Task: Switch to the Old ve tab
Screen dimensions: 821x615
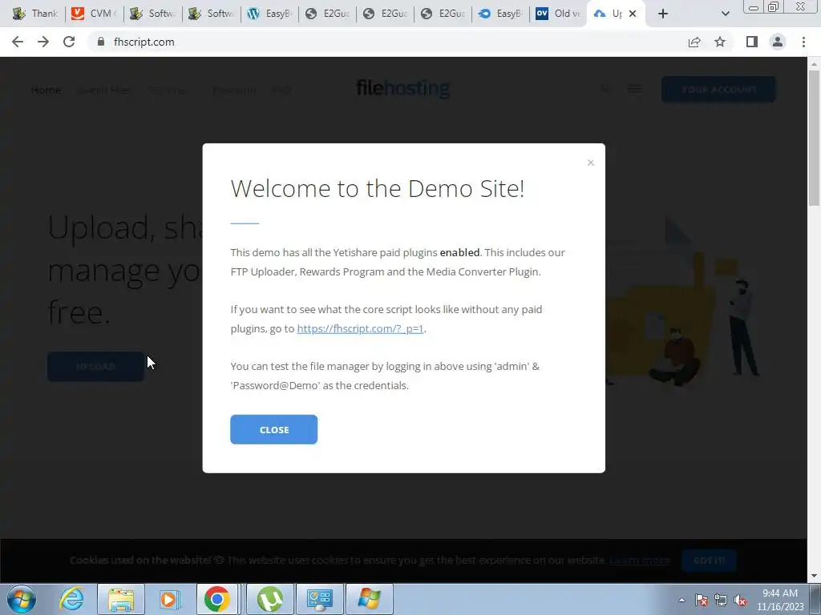Action: 559,14
